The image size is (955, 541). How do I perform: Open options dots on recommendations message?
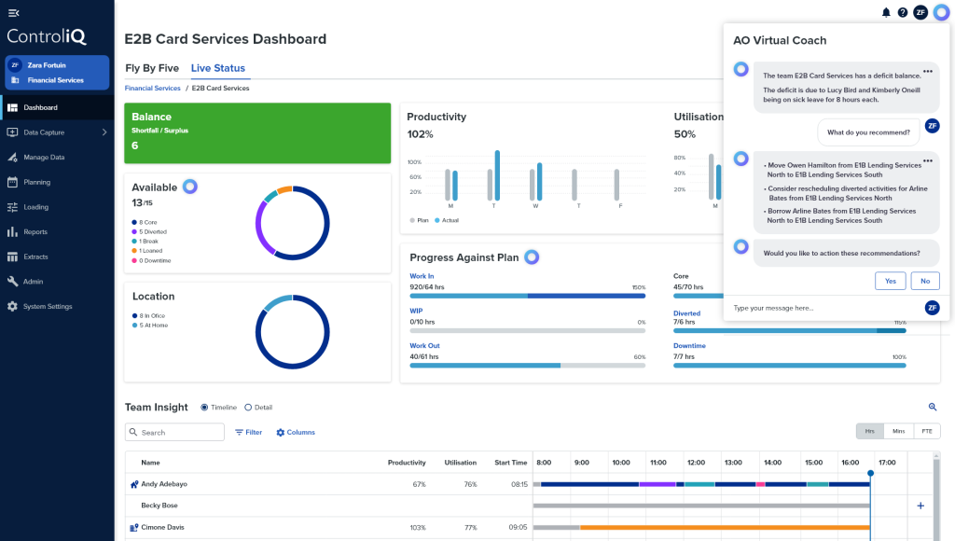[x=928, y=160]
